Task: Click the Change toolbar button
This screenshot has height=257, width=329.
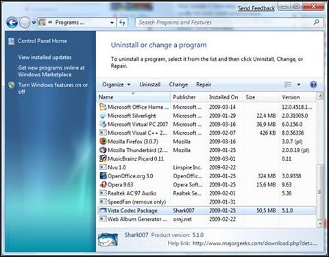Action: (x=178, y=84)
